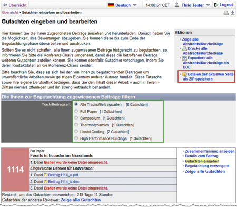Screen dimensions: 237x209
Task: Select the Symposium radio button
Action: click(x=76, y=117)
